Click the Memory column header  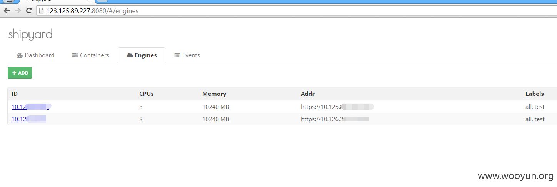pos(214,93)
